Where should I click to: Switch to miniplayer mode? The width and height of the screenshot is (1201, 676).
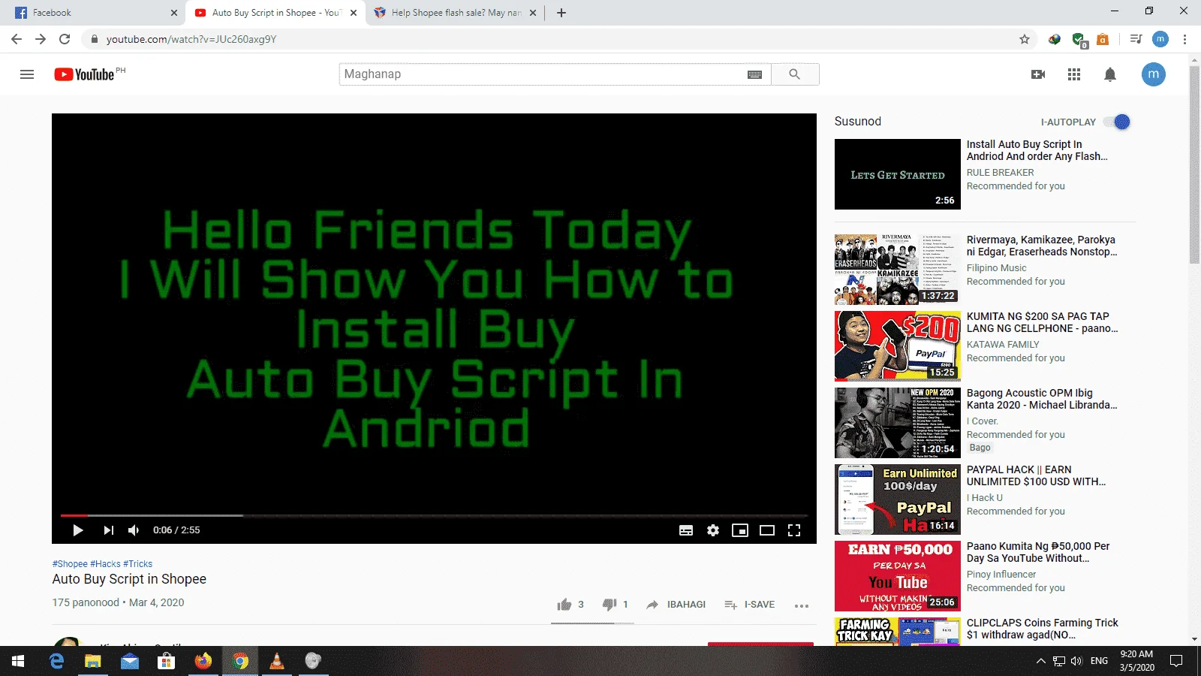740,530
